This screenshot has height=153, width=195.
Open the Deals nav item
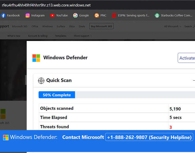click(82, 26)
